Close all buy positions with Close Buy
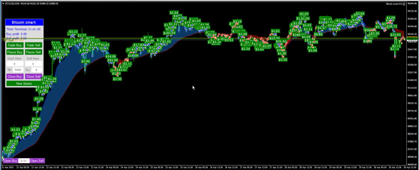 pyautogui.click(x=15, y=77)
